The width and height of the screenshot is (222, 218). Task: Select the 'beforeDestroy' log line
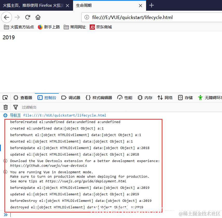[81, 201]
